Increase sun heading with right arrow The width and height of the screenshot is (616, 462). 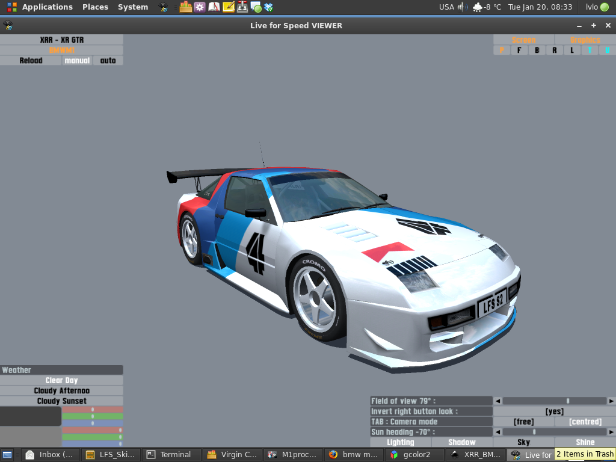click(x=611, y=432)
